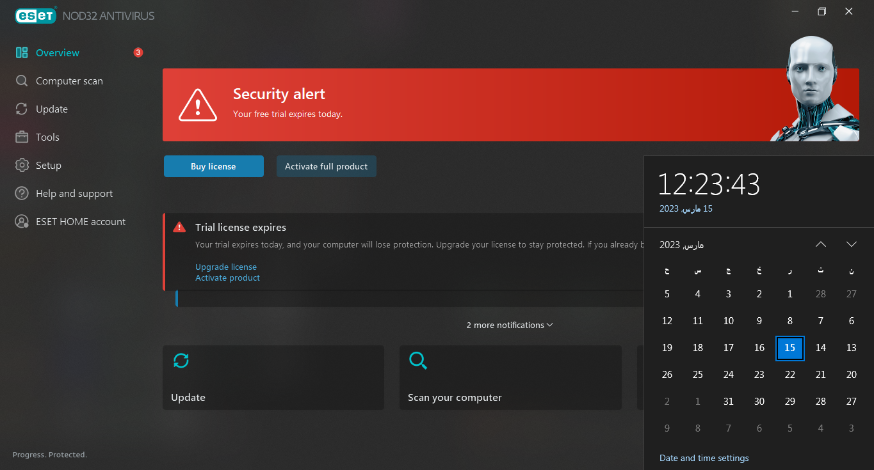The width and height of the screenshot is (874, 470).
Task: Restore down the ESET window
Action: coord(822,12)
